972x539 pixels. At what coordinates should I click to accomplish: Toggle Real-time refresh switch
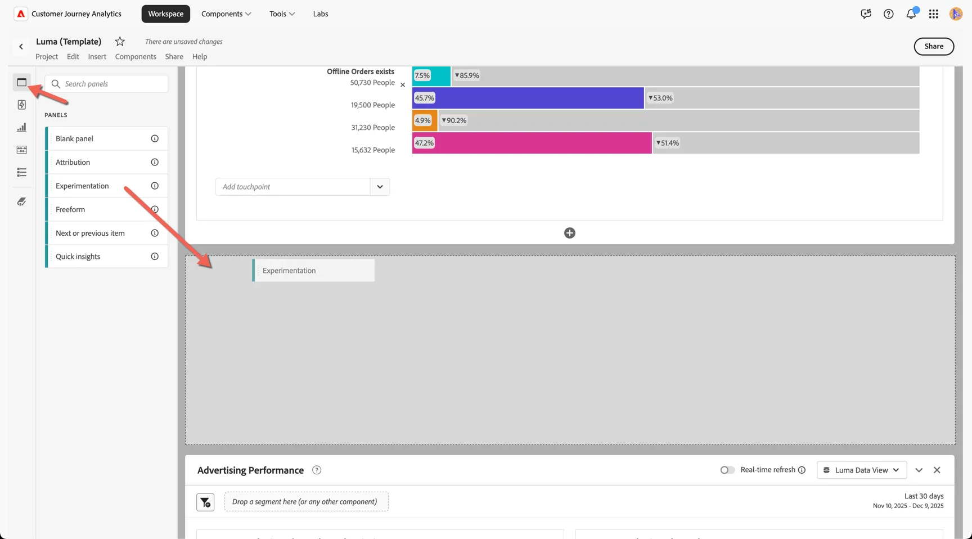[727, 470]
